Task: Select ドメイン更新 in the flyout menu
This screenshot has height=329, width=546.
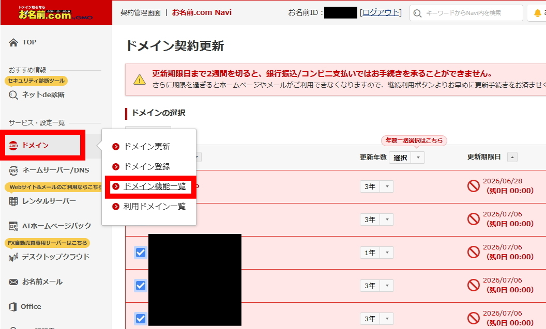Action: (x=147, y=146)
